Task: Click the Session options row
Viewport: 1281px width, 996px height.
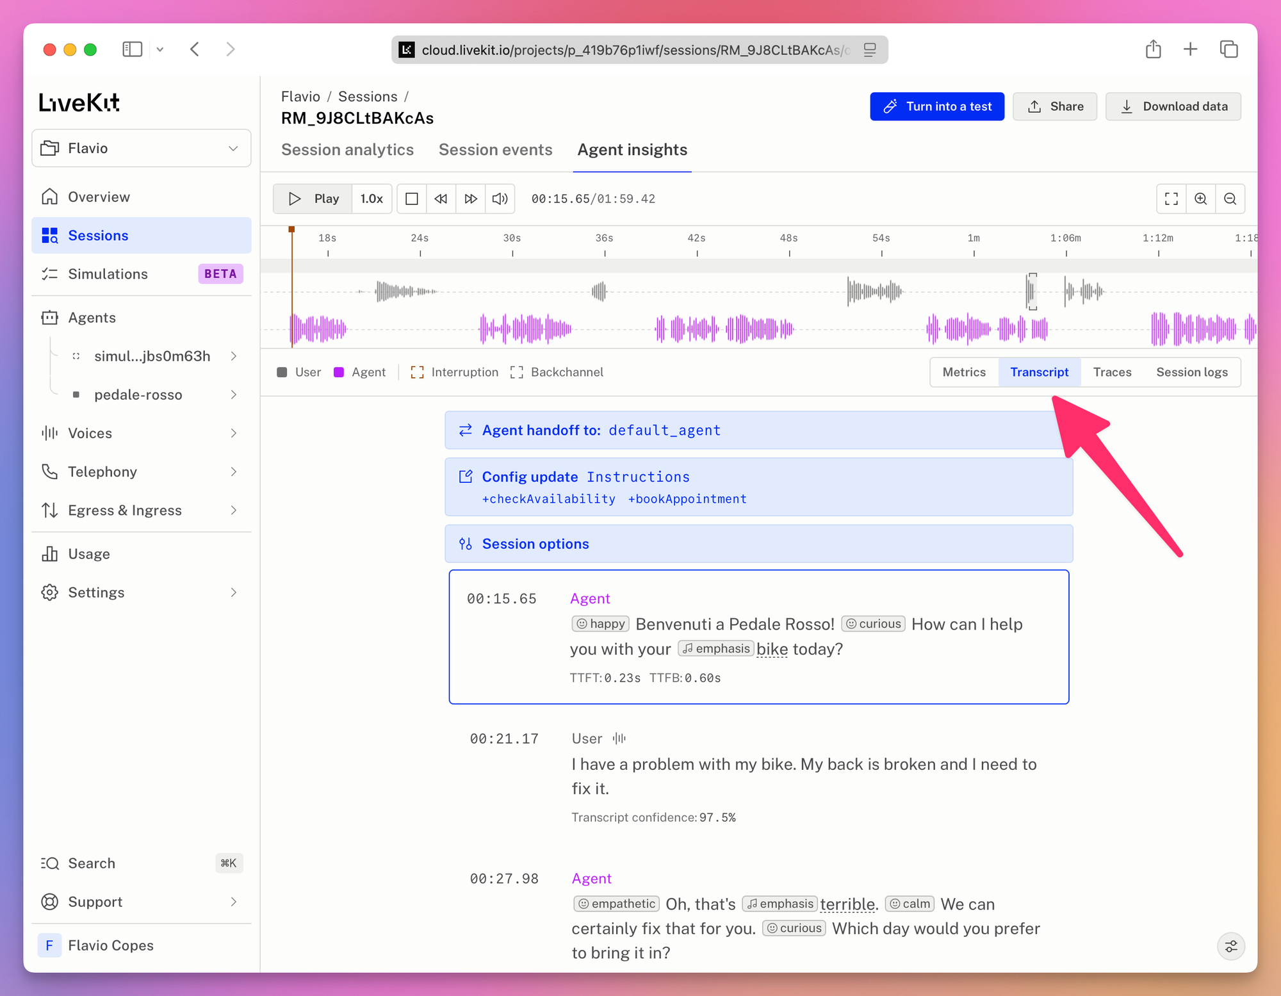Action: tap(759, 544)
